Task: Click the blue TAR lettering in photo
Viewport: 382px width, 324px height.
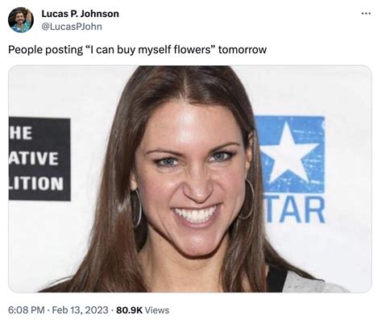Action: [x=296, y=210]
